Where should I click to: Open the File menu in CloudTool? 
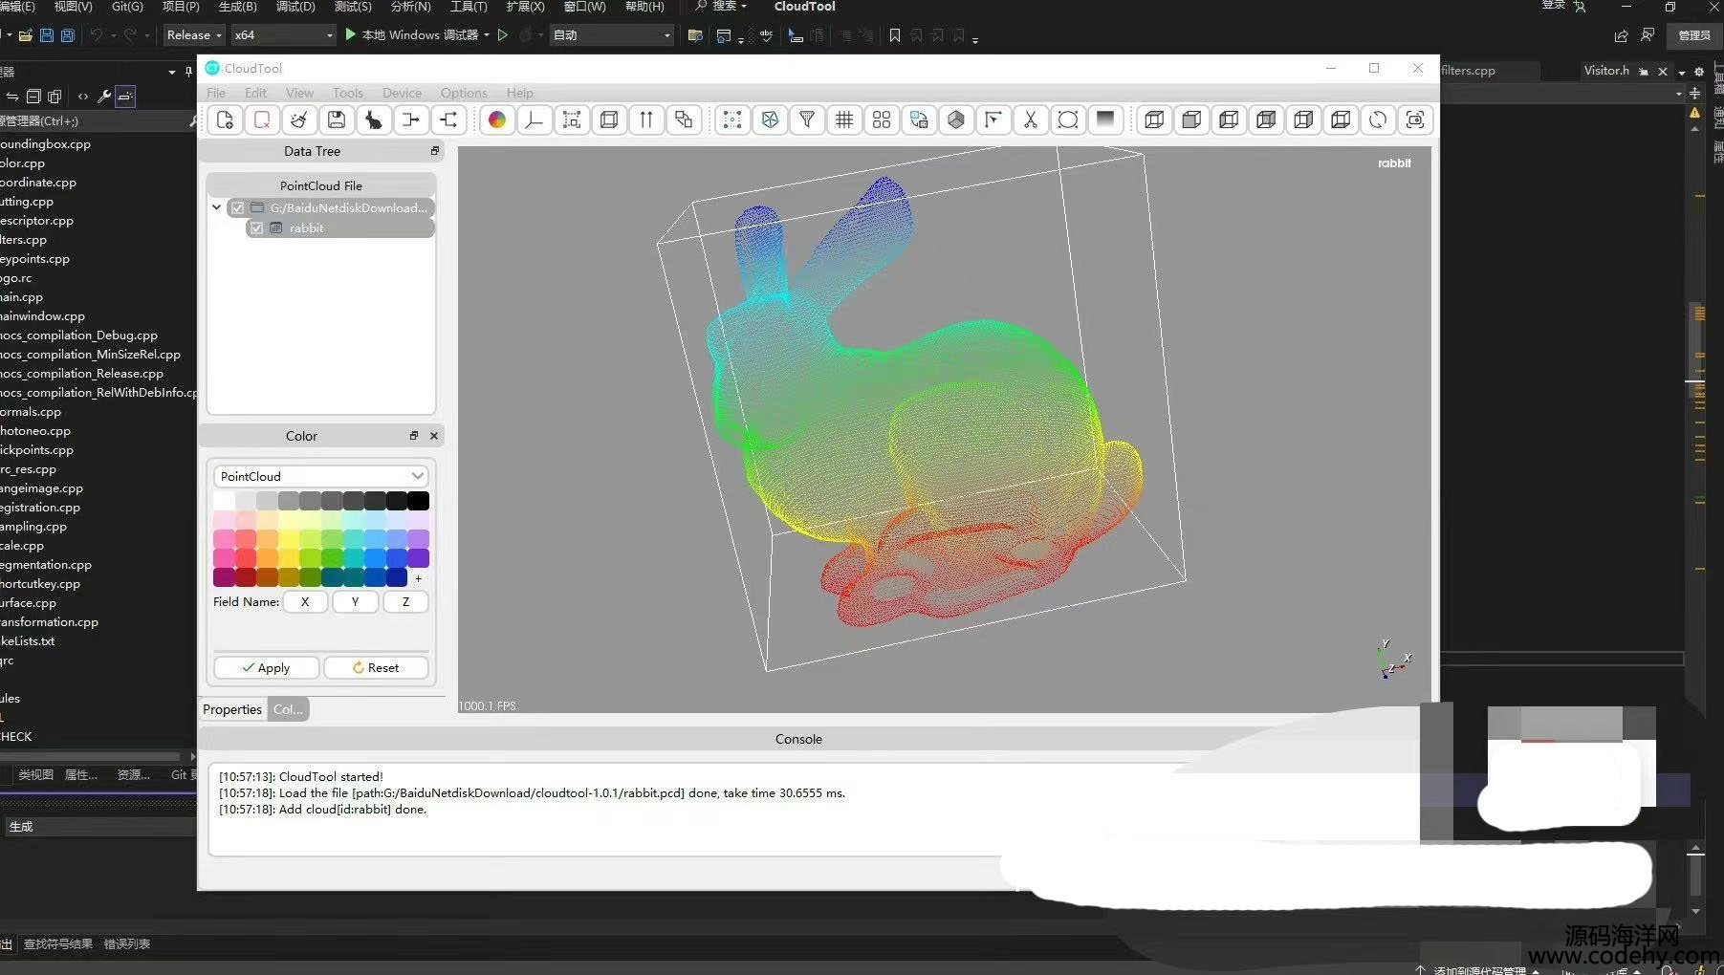click(x=216, y=93)
